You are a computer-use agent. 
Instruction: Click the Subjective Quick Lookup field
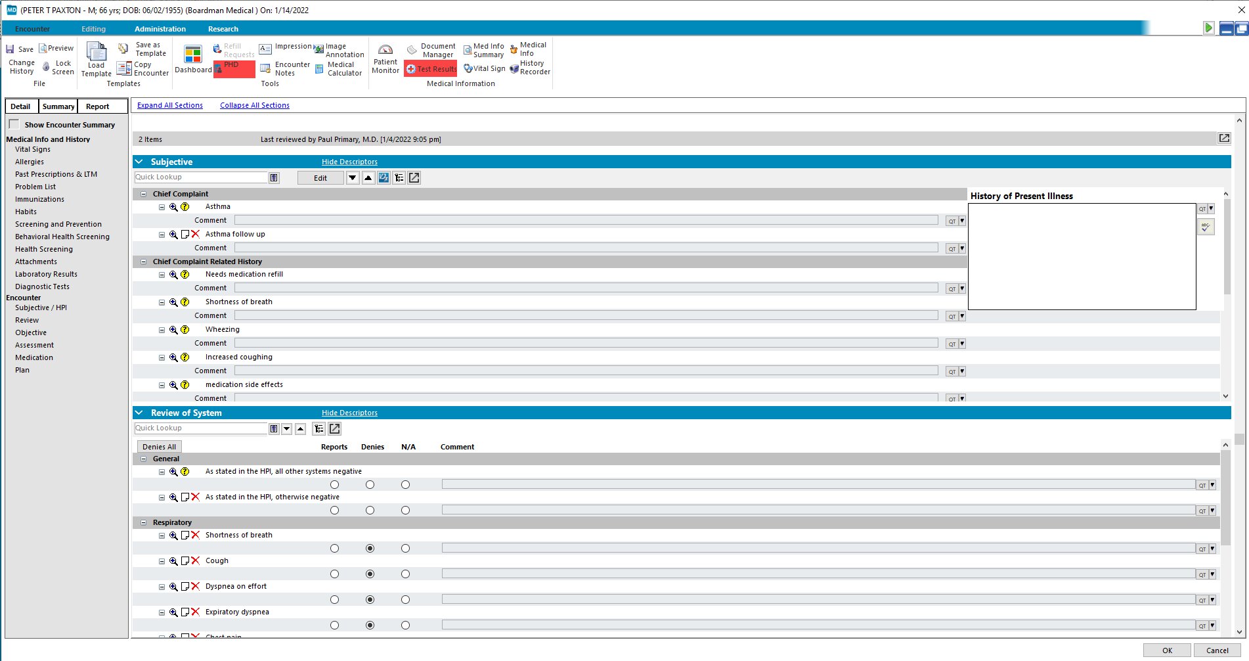tap(200, 177)
